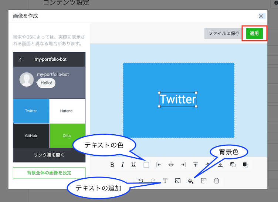Toggle bold text formatting
The image size is (278, 202).
(112, 165)
